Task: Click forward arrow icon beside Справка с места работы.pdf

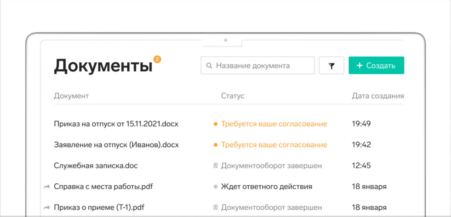Action: tap(47, 187)
